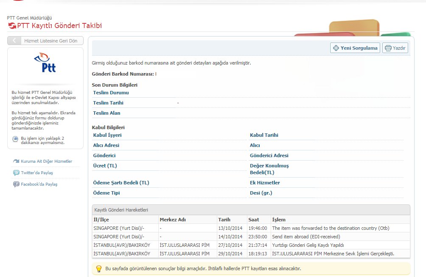Click the Teslim Durumu field label
Viewport: 426px width, 277px height.
[x=111, y=93]
